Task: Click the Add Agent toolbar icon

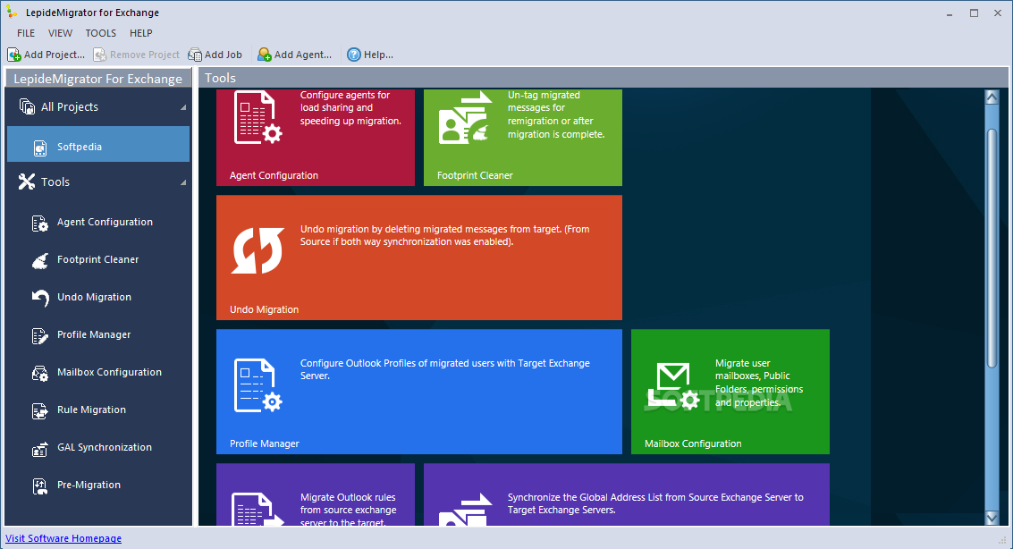Action: coord(265,55)
